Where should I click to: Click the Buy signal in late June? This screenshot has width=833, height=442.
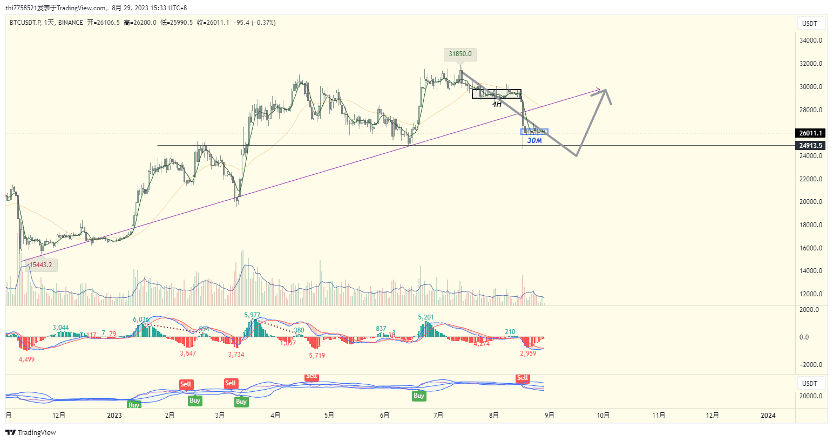click(x=419, y=396)
